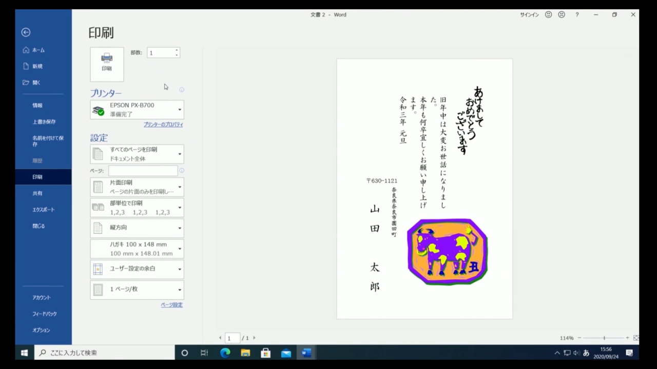Image resolution: width=657 pixels, height=369 pixels.
Task: Click the info icon beside the ページ field
Action: point(181,171)
